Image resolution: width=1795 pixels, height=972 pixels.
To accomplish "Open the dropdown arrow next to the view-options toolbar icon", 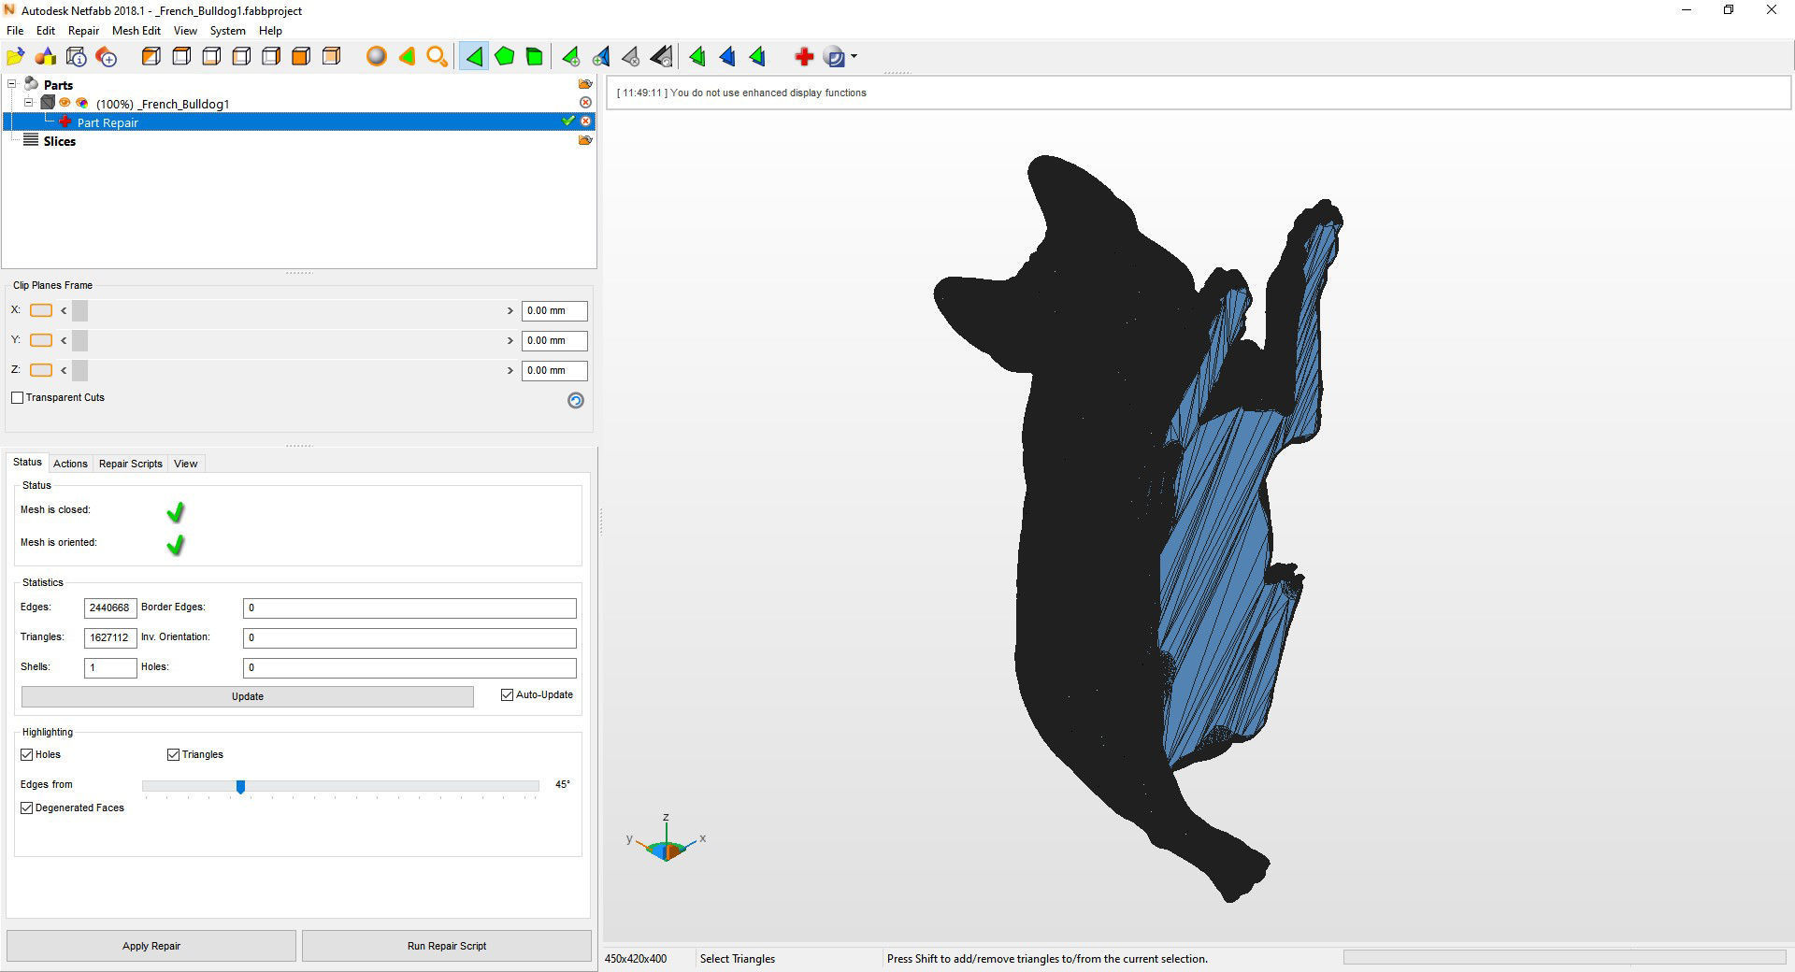I will pos(854,57).
